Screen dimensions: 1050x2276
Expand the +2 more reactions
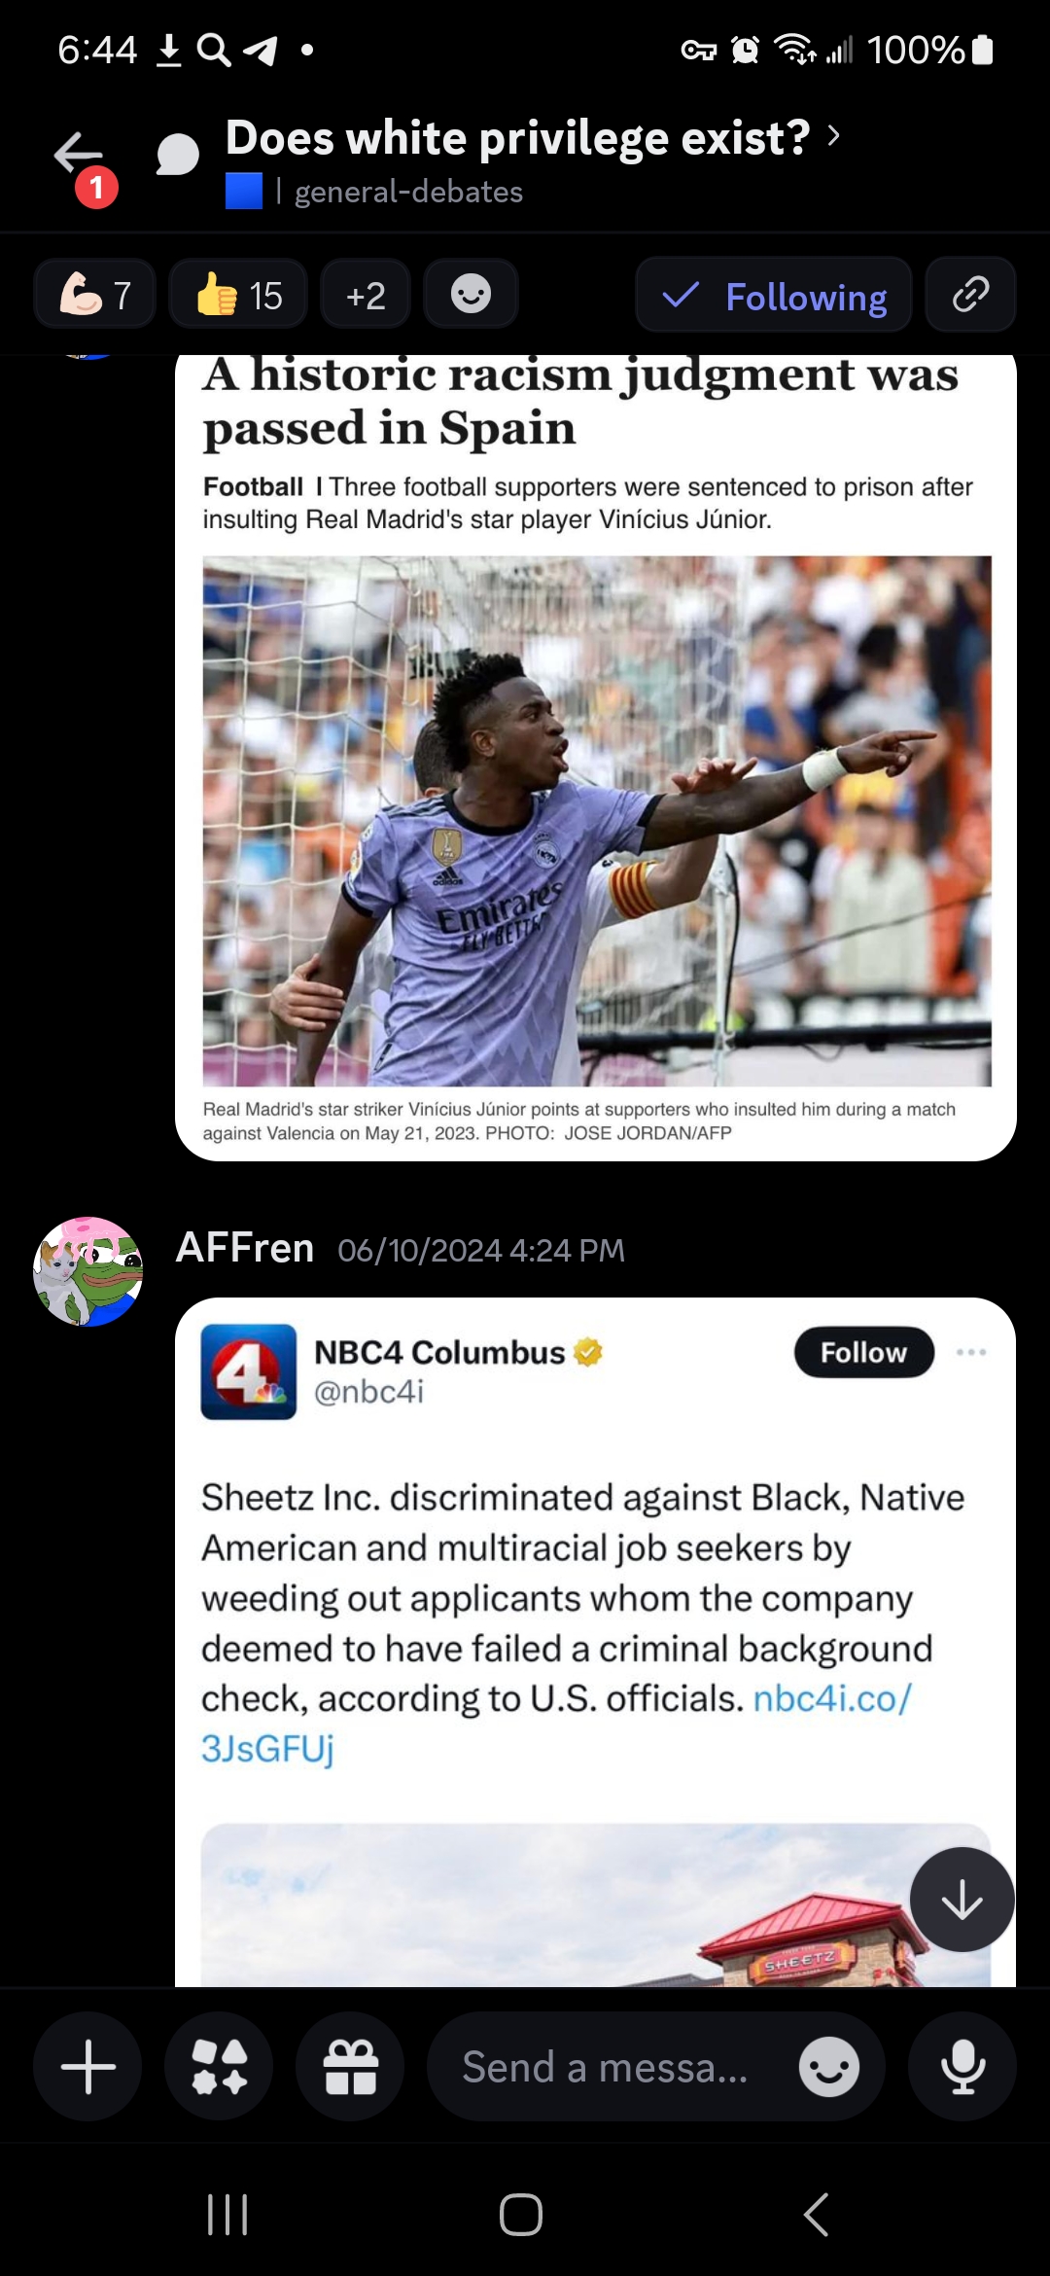366,294
